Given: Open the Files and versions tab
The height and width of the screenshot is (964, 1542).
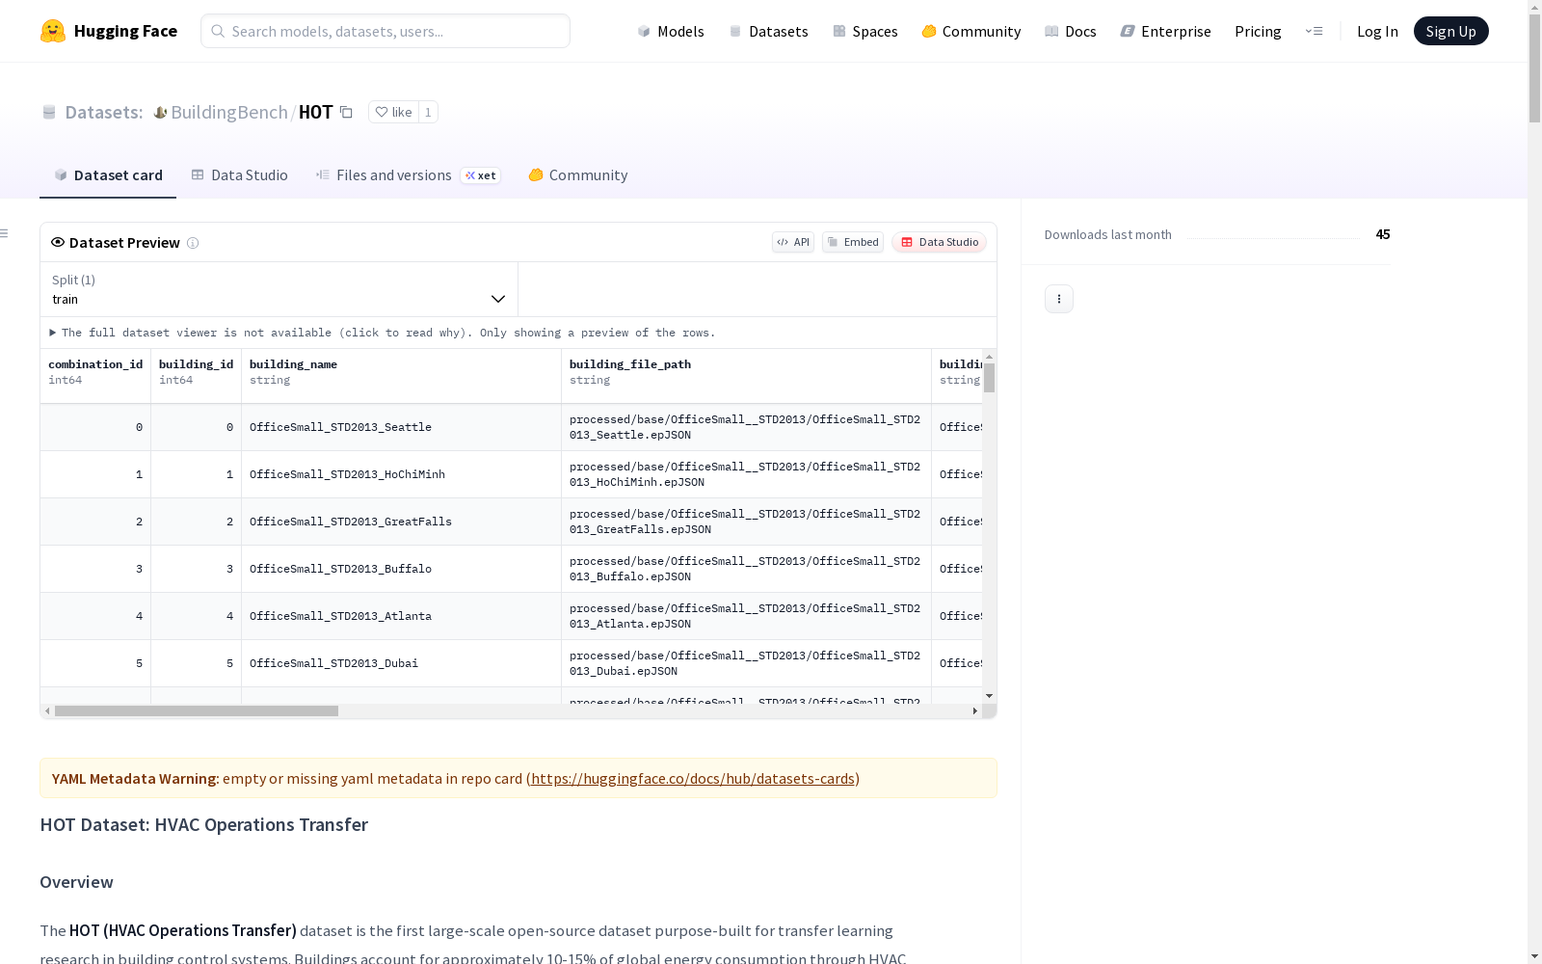Looking at the screenshot, I should pos(409,175).
